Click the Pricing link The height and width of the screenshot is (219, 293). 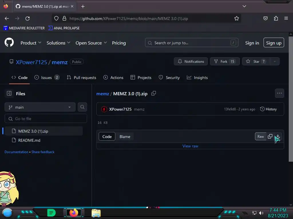click(x=119, y=43)
